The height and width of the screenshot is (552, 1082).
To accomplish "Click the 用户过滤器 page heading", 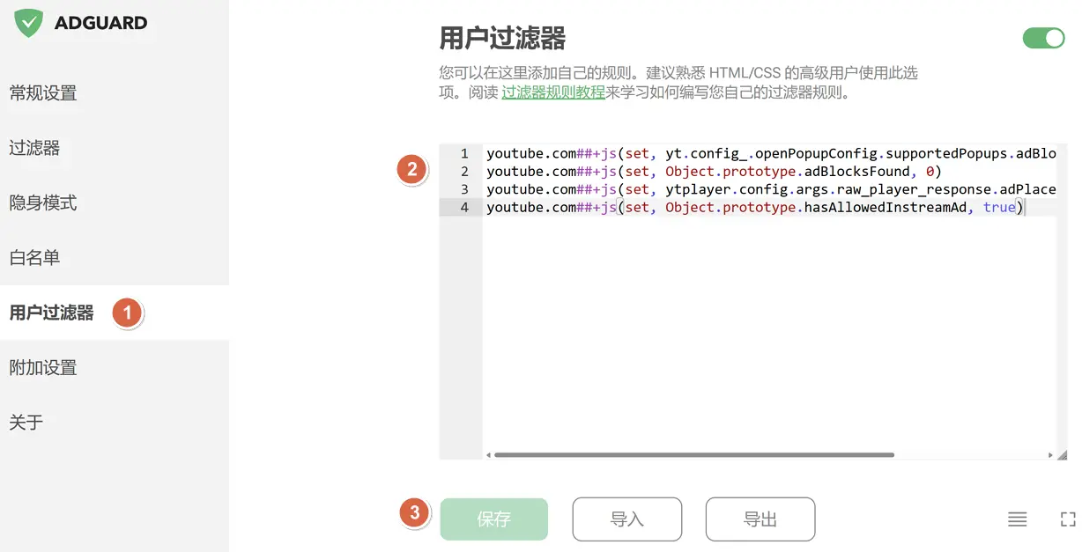I will coord(502,38).
